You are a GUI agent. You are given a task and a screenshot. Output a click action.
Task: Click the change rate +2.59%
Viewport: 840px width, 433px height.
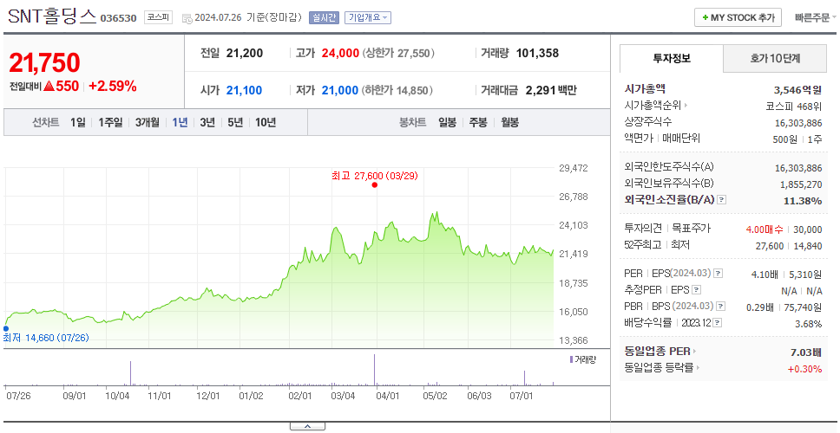click(113, 86)
